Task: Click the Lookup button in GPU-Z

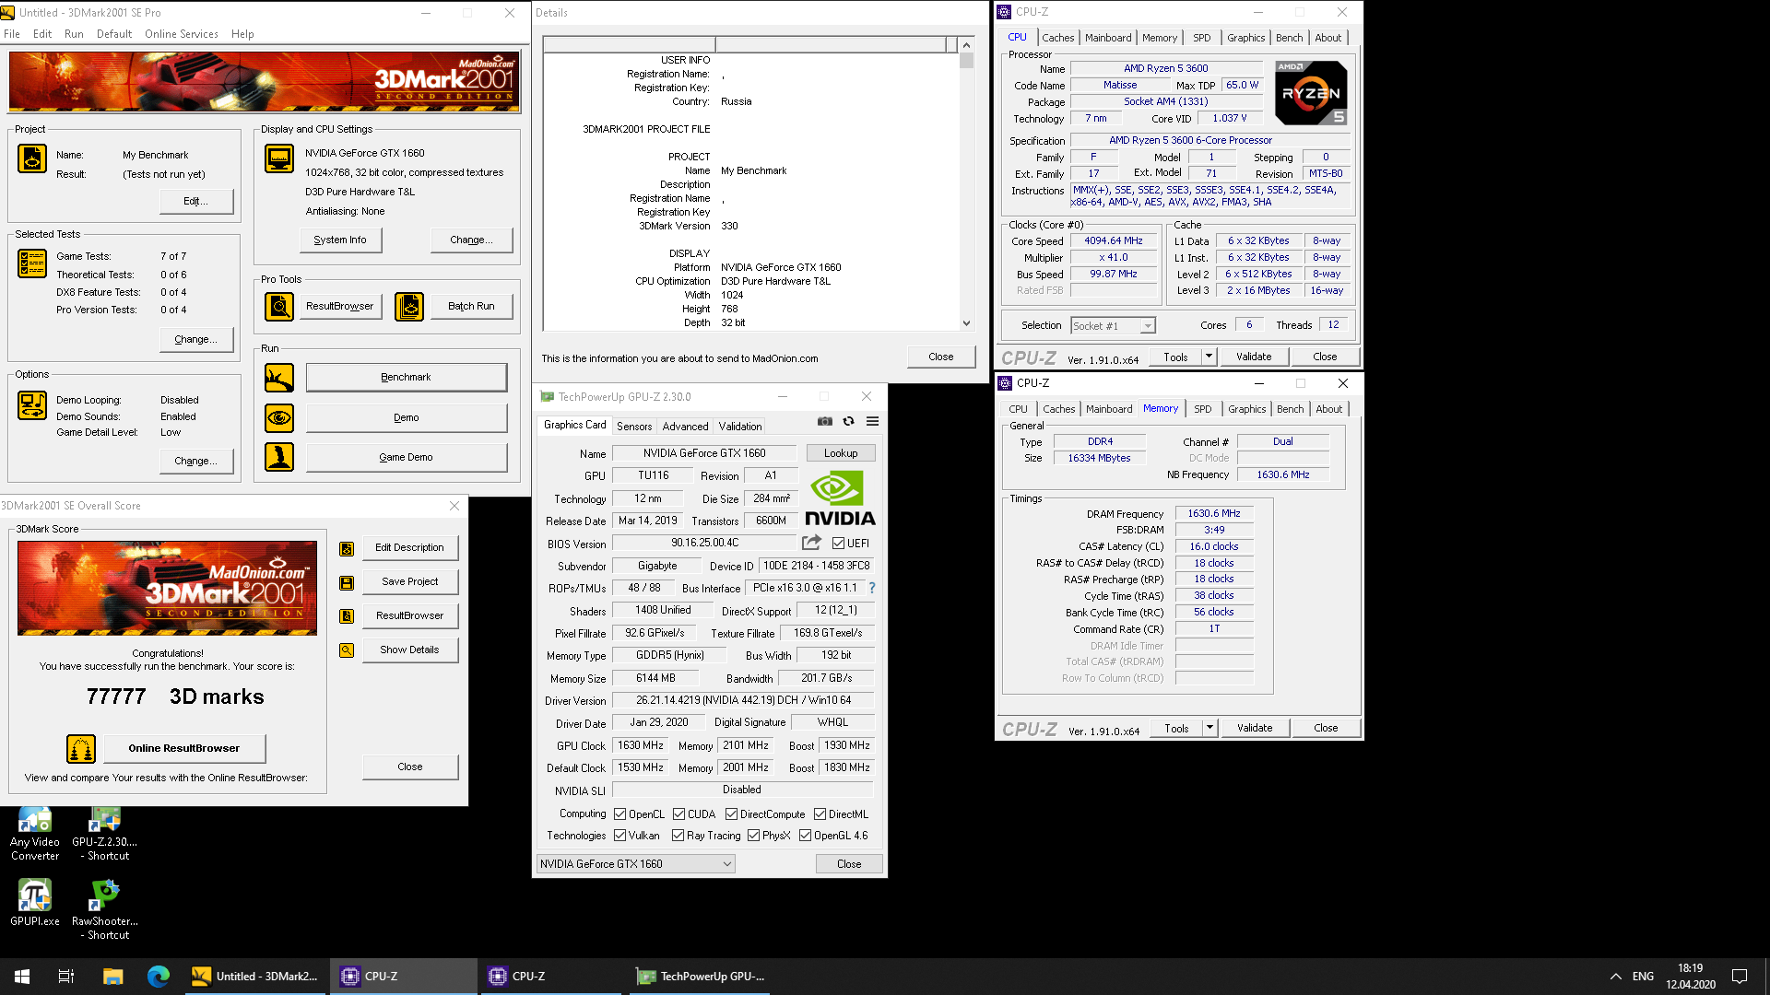Action: click(841, 453)
